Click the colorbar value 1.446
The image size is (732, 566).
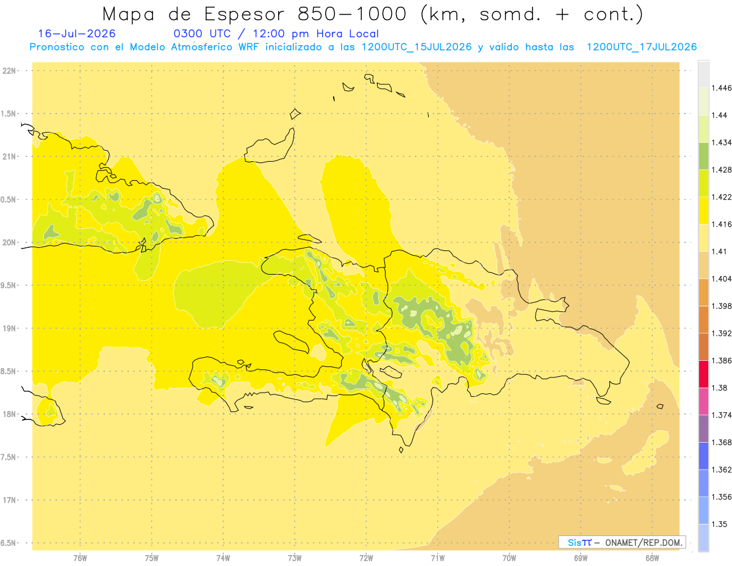[723, 88]
